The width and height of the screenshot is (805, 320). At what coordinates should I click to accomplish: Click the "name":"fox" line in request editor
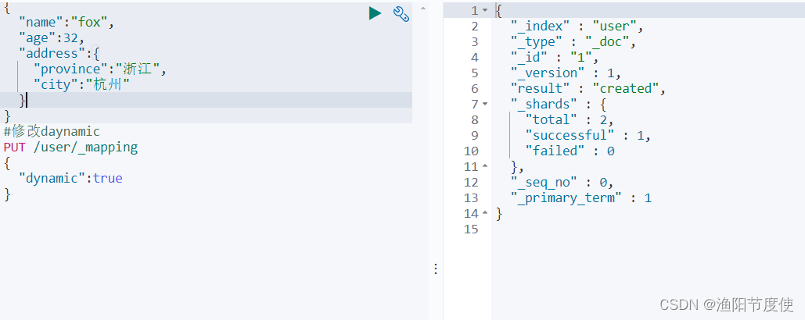[66, 22]
